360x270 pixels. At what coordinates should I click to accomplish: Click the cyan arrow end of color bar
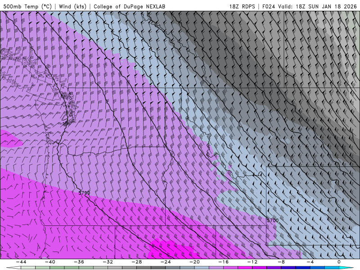click(x=346, y=268)
